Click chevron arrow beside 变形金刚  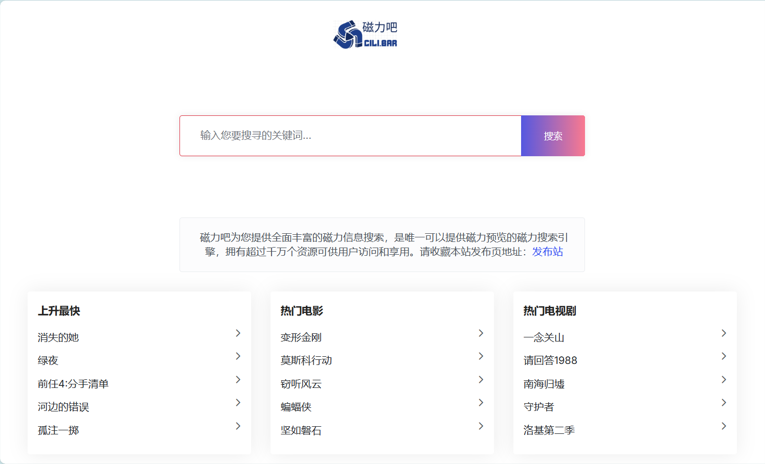pyautogui.click(x=481, y=333)
